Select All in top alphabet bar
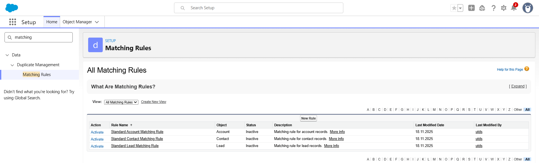 pyautogui.click(x=527, y=110)
